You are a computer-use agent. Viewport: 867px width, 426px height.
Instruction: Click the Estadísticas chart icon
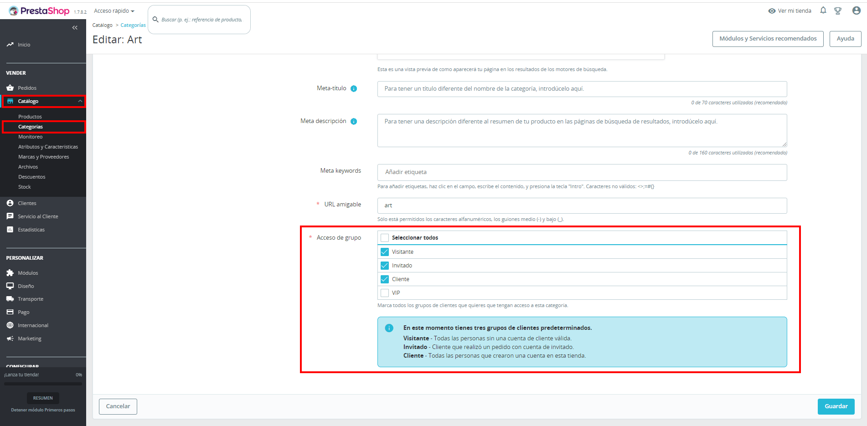pos(10,230)
